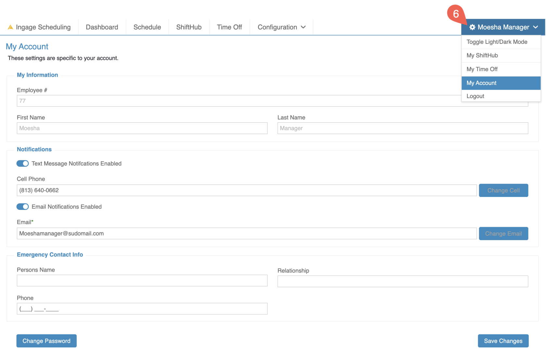The image size is (546, 361).
Task: Click Save Changes button
Action: click(x=503, y=341)
